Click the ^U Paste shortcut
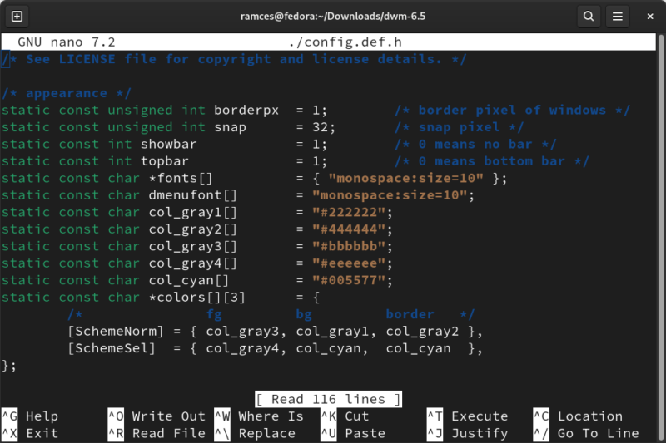This screenshot has width=666, height=443. [x=353, y=433]
